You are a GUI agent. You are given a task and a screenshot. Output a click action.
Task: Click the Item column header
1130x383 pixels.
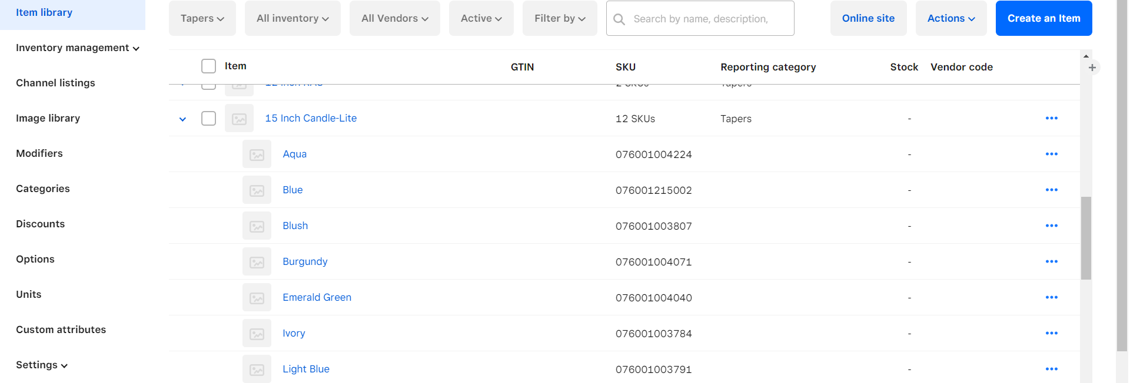coord(235,66)
